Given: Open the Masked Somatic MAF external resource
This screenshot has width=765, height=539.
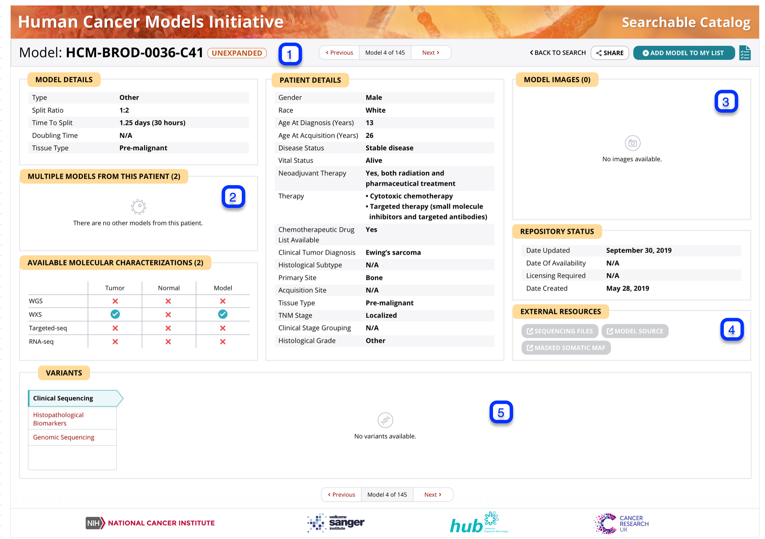Looking at the screenshot, I should [x=566, y=347].
